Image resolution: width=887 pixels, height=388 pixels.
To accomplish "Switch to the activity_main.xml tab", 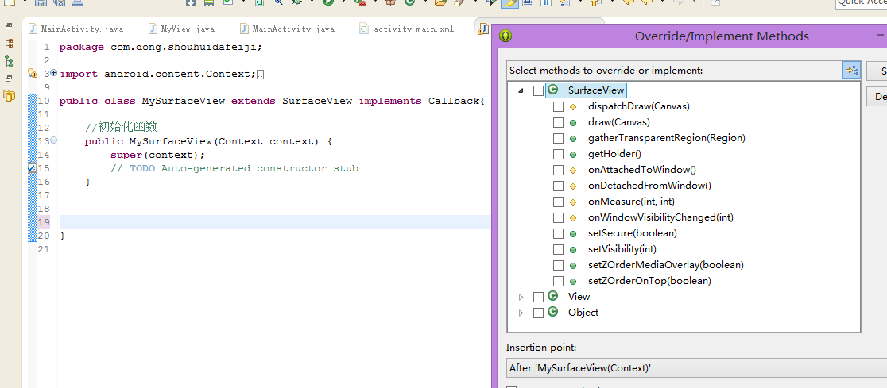I will 407,29.
